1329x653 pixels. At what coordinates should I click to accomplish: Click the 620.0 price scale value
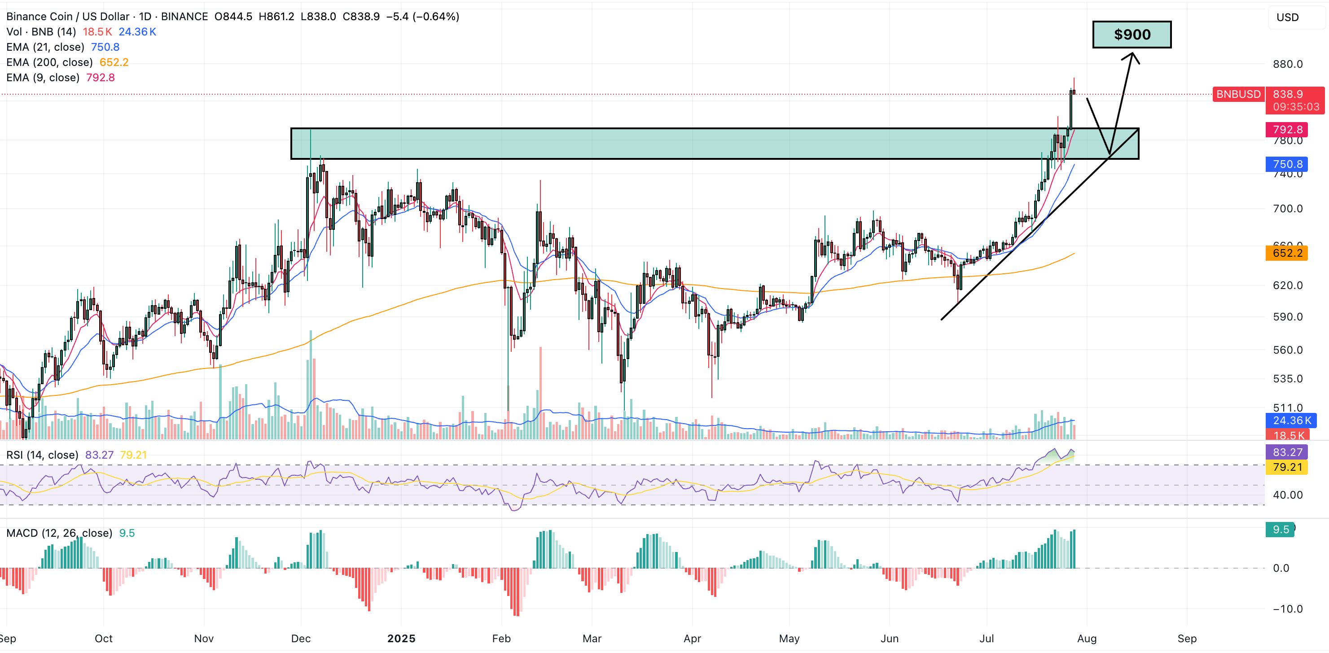[x=1288, y=286]
